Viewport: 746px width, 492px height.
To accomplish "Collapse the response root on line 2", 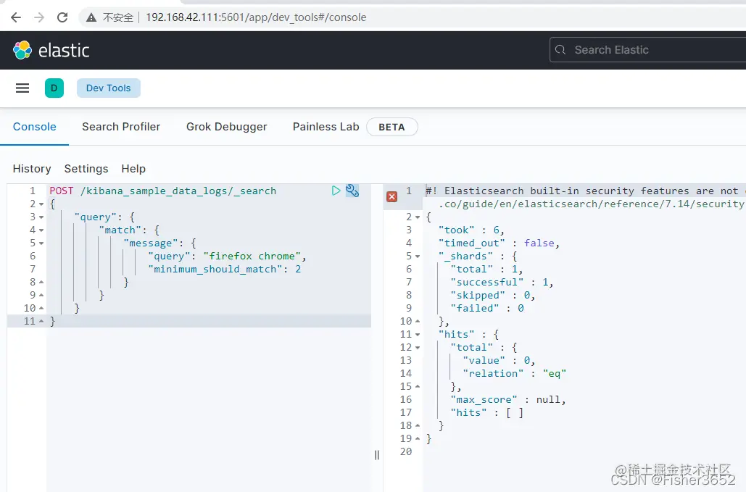I will click(x=418, y=217).
